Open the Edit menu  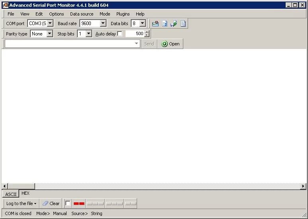click(39, 14)
